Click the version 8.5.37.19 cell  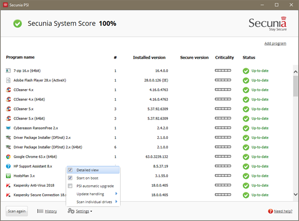(160, 166)
